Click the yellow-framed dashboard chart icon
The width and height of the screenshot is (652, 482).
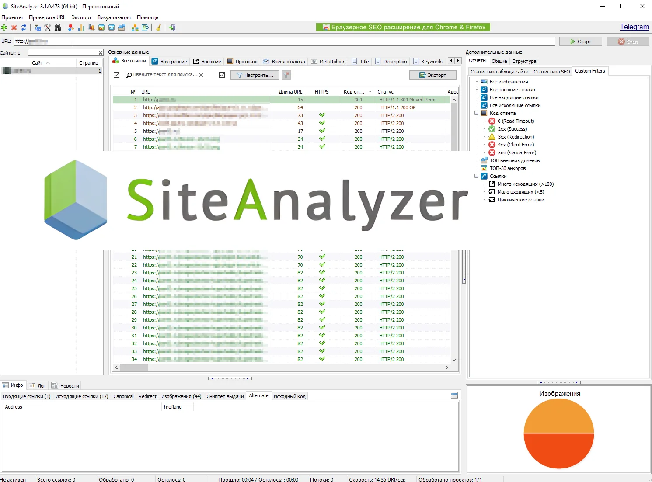101,28
